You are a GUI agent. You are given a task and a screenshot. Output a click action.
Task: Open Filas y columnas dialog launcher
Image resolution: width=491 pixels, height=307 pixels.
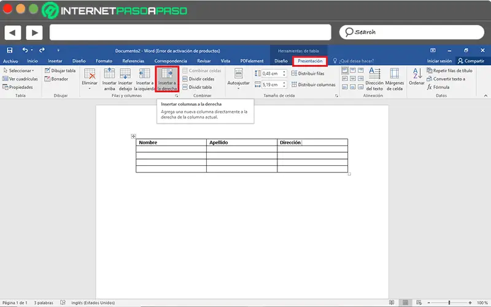[x=177, y=96]
